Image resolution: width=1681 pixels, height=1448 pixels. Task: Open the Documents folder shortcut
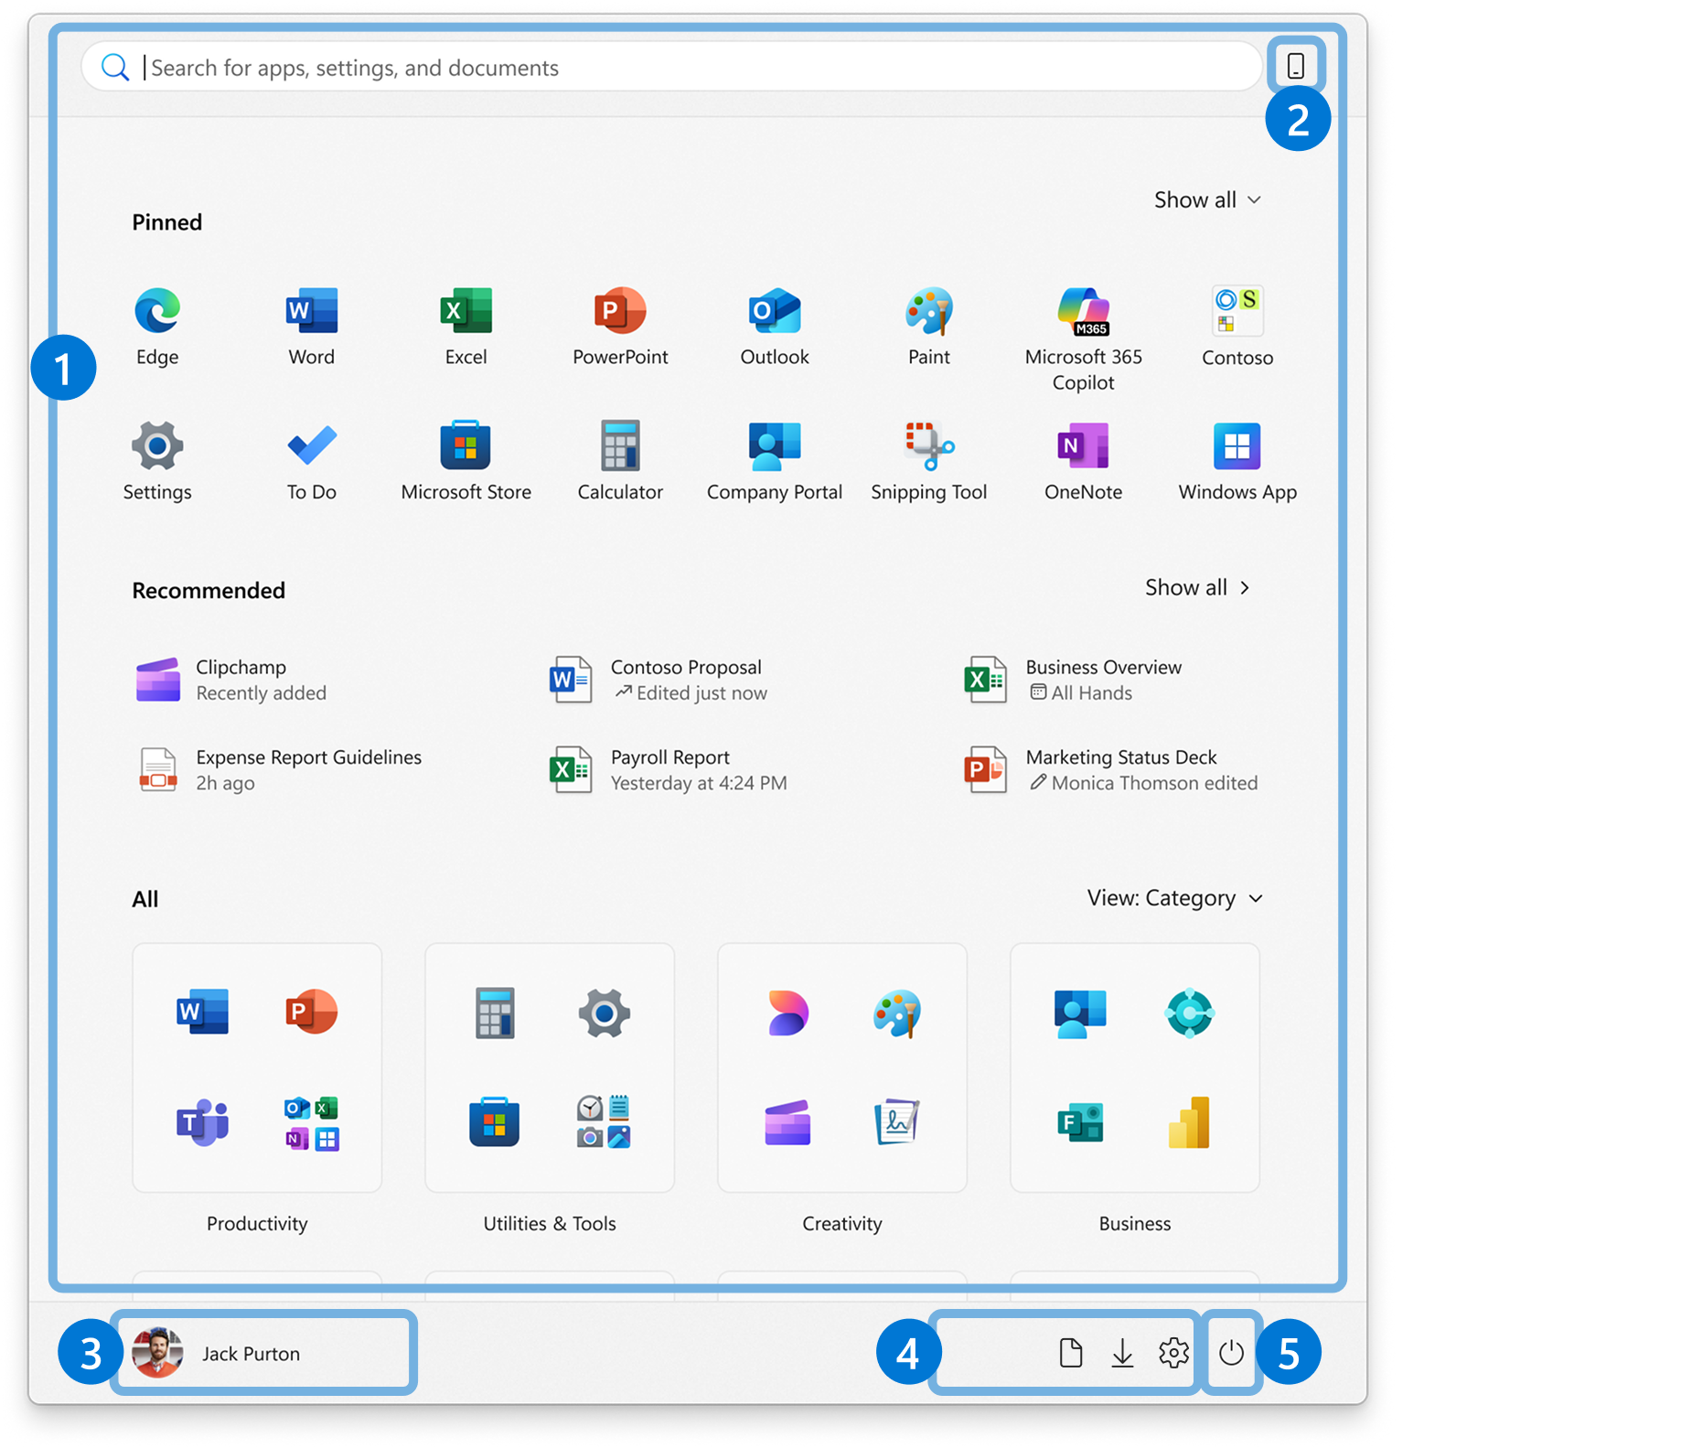coord(1071,1352)
